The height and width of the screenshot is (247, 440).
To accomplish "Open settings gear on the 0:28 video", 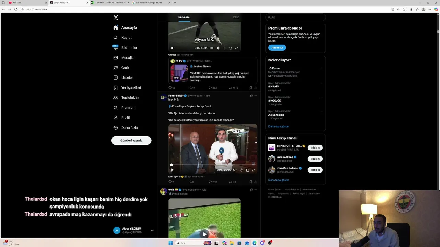I will click(x=224, y=48).
